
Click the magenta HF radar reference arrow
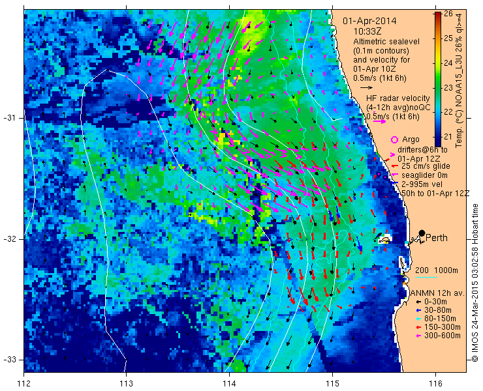379,121
